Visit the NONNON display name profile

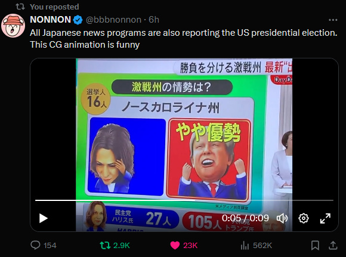click(x=50, y=20)
